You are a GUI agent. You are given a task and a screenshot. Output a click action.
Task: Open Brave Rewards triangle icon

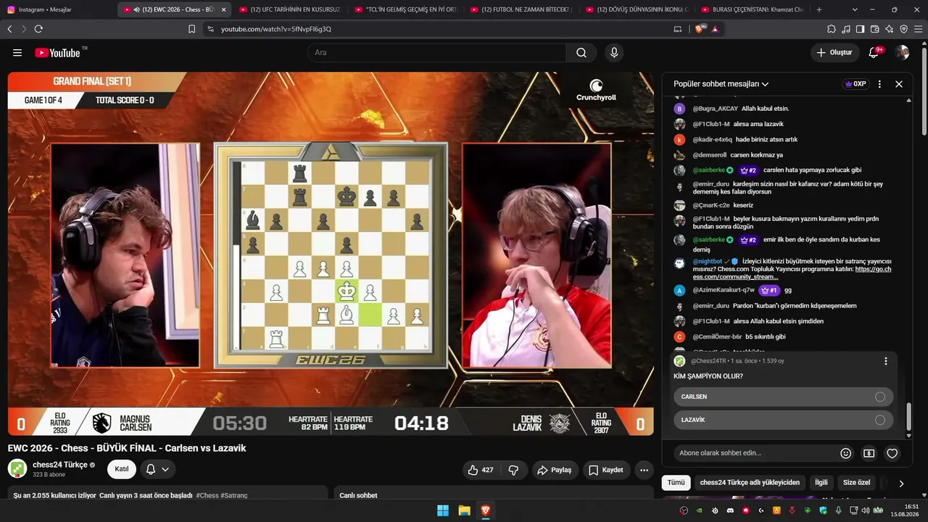pos(715,29)
